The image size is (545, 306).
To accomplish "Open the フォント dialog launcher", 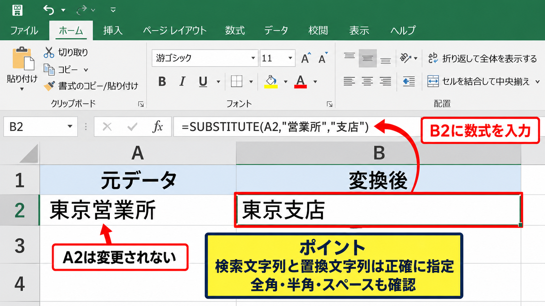I will pyautogui.click(x=330, y=104).
